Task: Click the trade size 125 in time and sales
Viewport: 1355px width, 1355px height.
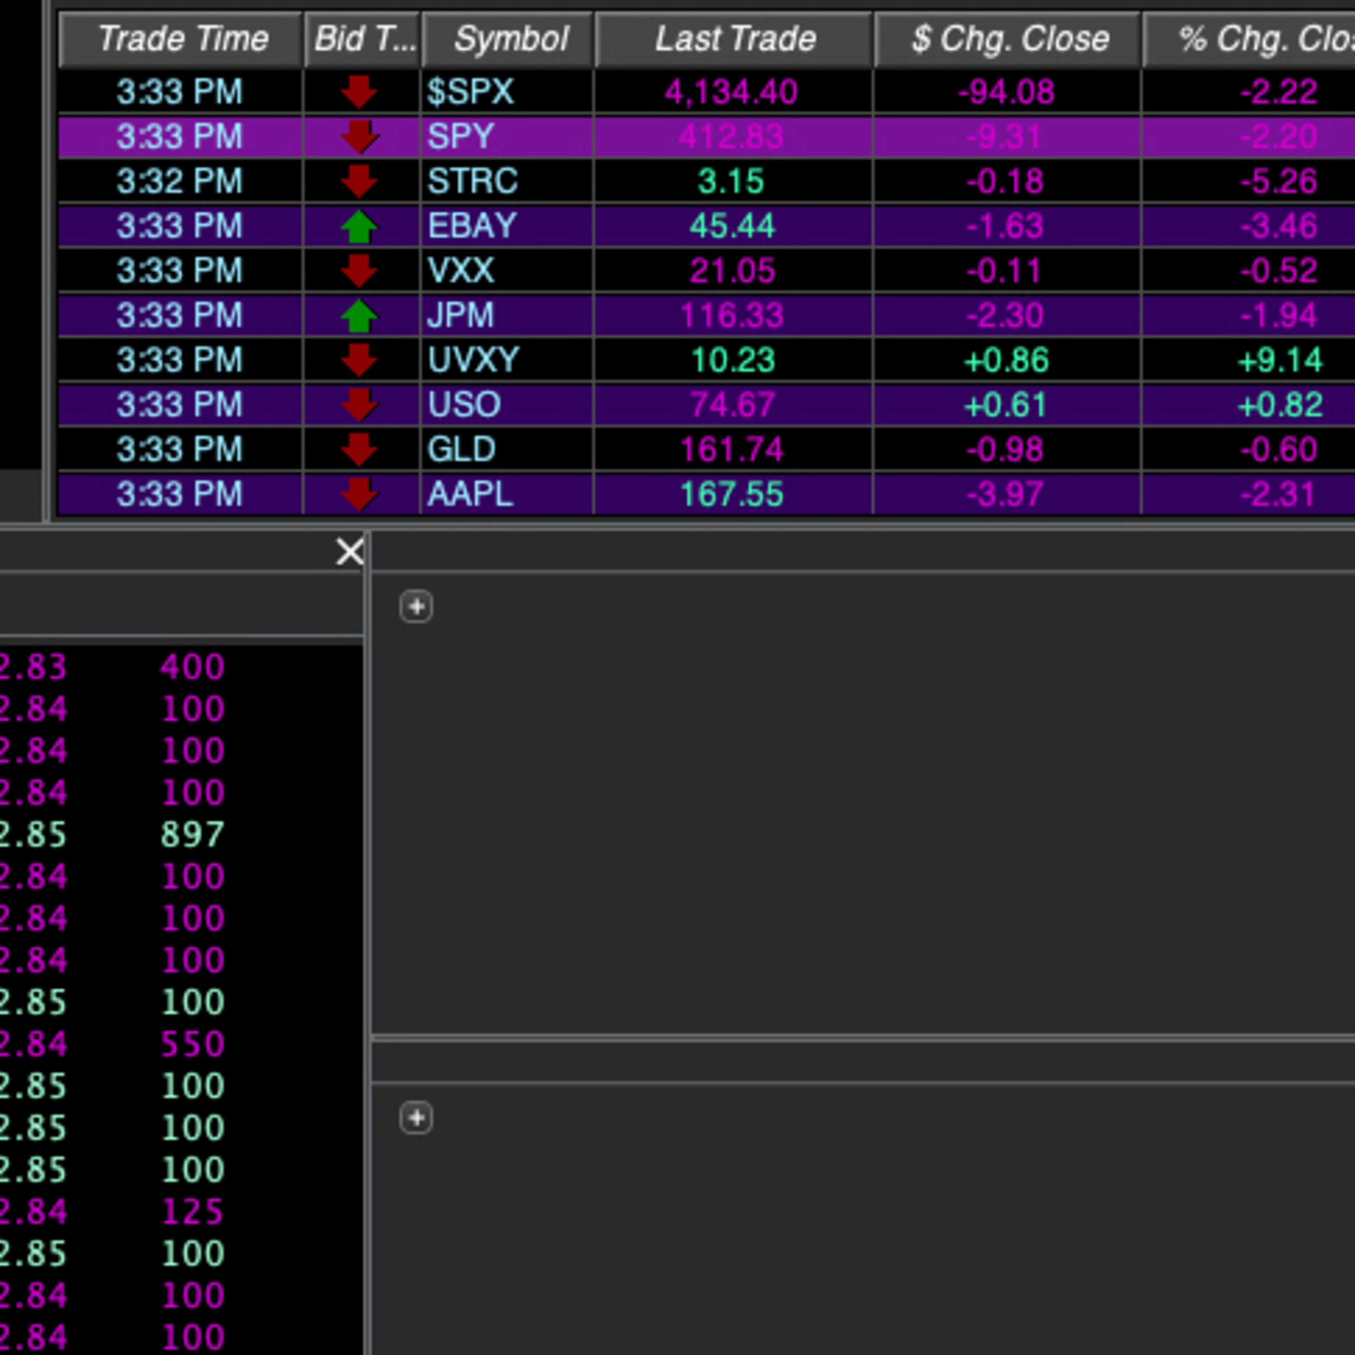Action: coord(192,1211)
